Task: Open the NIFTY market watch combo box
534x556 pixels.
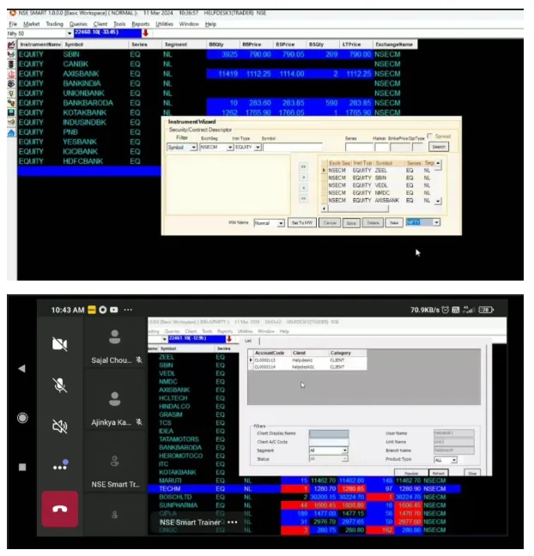Action: (423, 222)
